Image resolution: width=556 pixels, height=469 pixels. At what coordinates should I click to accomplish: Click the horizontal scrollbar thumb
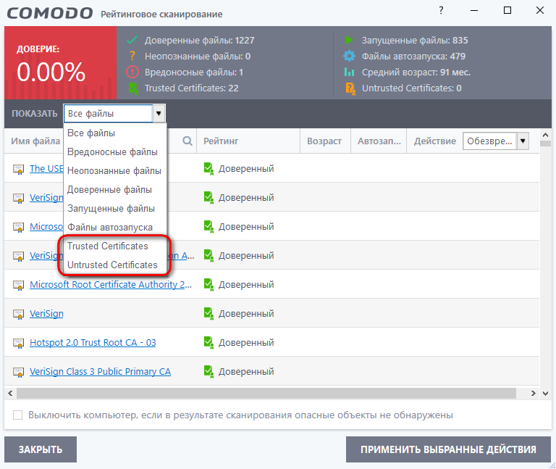pyautogui.click(x=266, y=393)
